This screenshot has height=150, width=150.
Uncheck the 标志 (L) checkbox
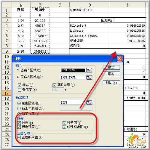19,85
